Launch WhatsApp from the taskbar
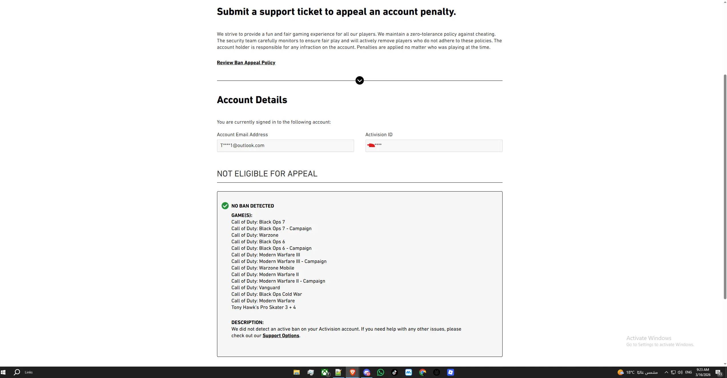727x378 pixels. (x=381, y=372)
